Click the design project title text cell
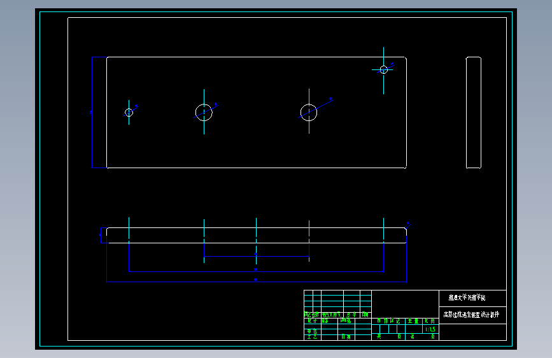This screenshot has width=552, height=358. pyautogui.click(x=471, y=314)
